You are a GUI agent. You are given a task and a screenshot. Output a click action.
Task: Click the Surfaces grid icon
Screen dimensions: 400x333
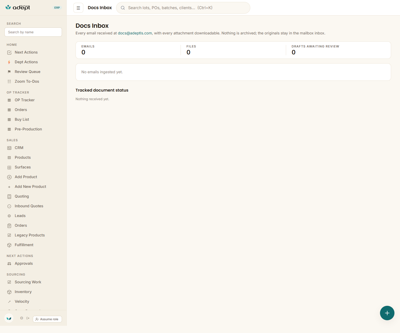tap(9, 167)
